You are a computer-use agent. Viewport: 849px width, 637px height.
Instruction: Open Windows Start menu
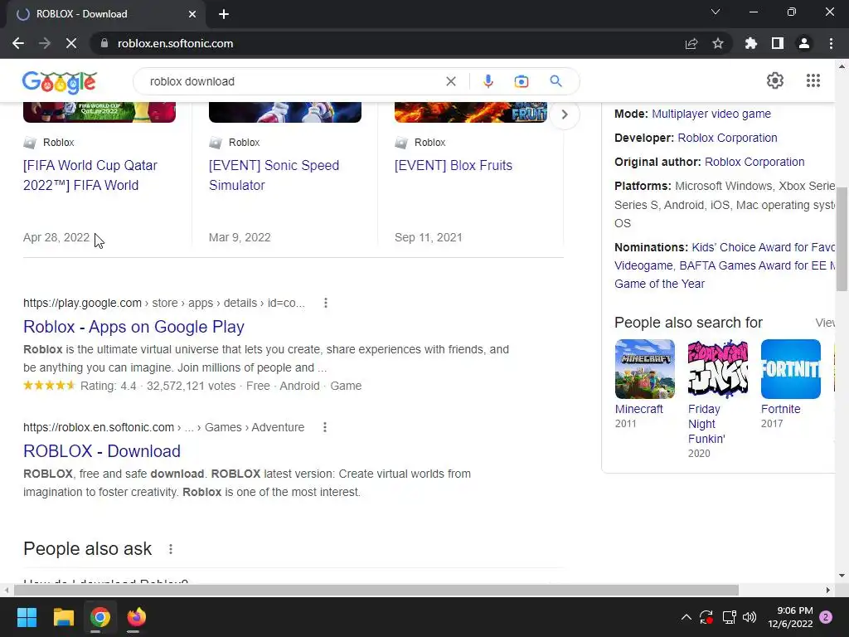click(x=27, y=617)
